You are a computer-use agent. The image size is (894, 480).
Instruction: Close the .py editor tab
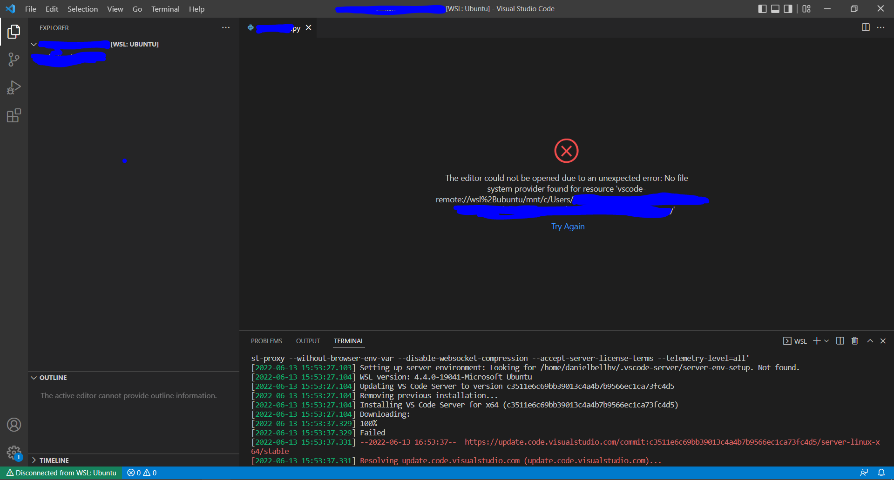pyautogui.click(x=308, y=28)
